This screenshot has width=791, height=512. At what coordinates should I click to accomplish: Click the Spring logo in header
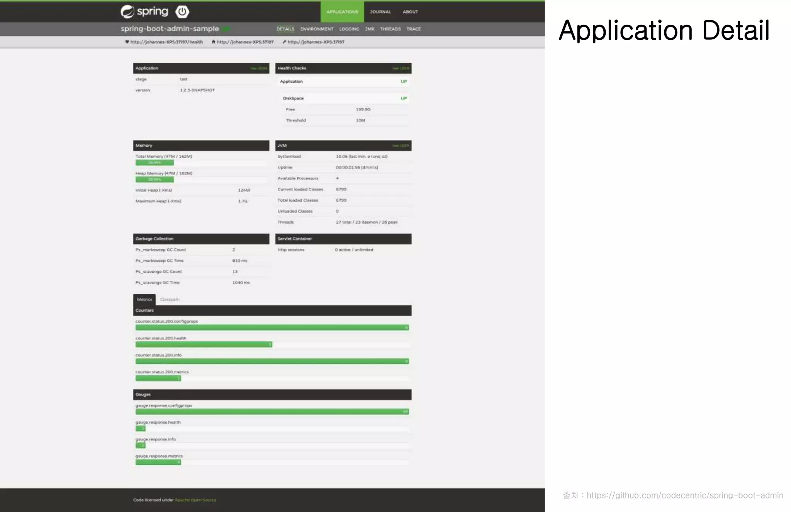144,12
